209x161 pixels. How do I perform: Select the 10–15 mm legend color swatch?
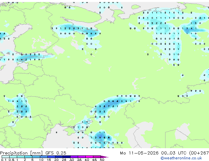(x=44, y=157)
